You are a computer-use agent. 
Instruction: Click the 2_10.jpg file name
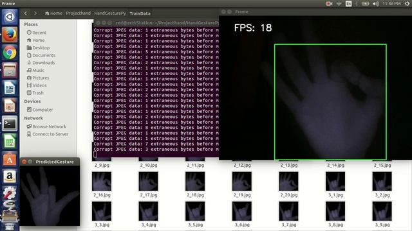[149, 166]
